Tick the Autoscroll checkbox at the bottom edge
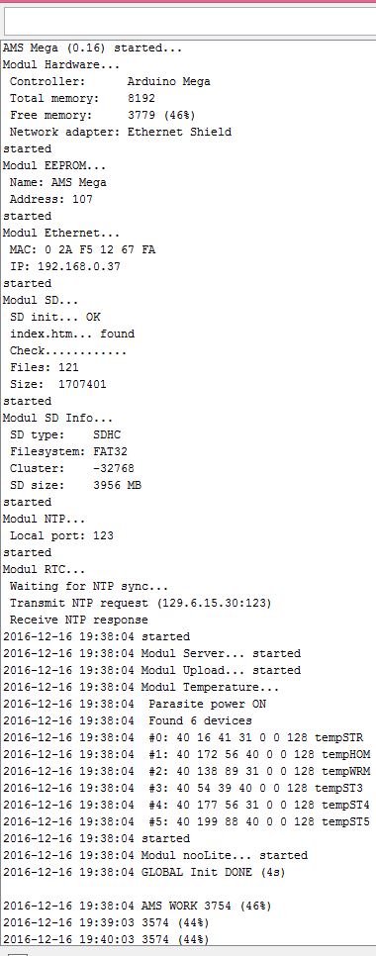Viewport: 376px width, 956px height. pyautogui.click(x=19, y=954)
